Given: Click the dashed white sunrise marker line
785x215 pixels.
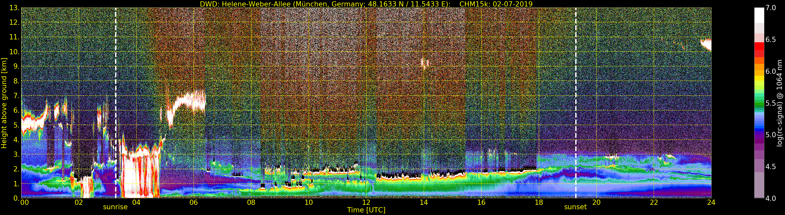Looking at the screenshot, I should click(116, 103).
